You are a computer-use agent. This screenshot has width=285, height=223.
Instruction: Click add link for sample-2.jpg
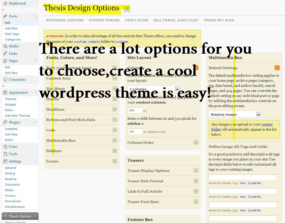tap(255, 197)
